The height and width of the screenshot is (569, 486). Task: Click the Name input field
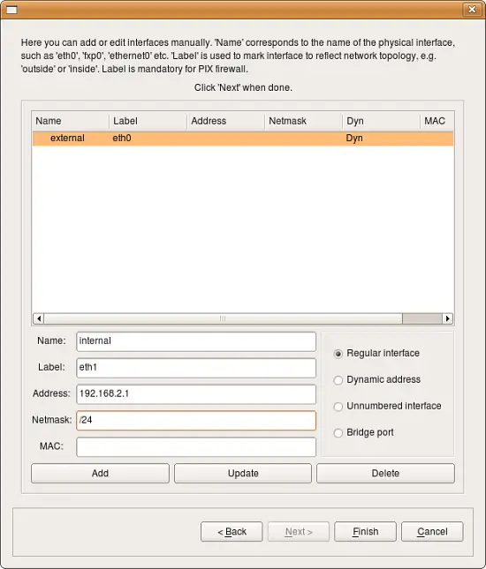click(196, 341)
